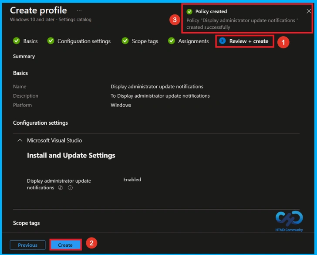
Task: Click the Display administrator update notifications setting label
Action: [x=59, y=184]
